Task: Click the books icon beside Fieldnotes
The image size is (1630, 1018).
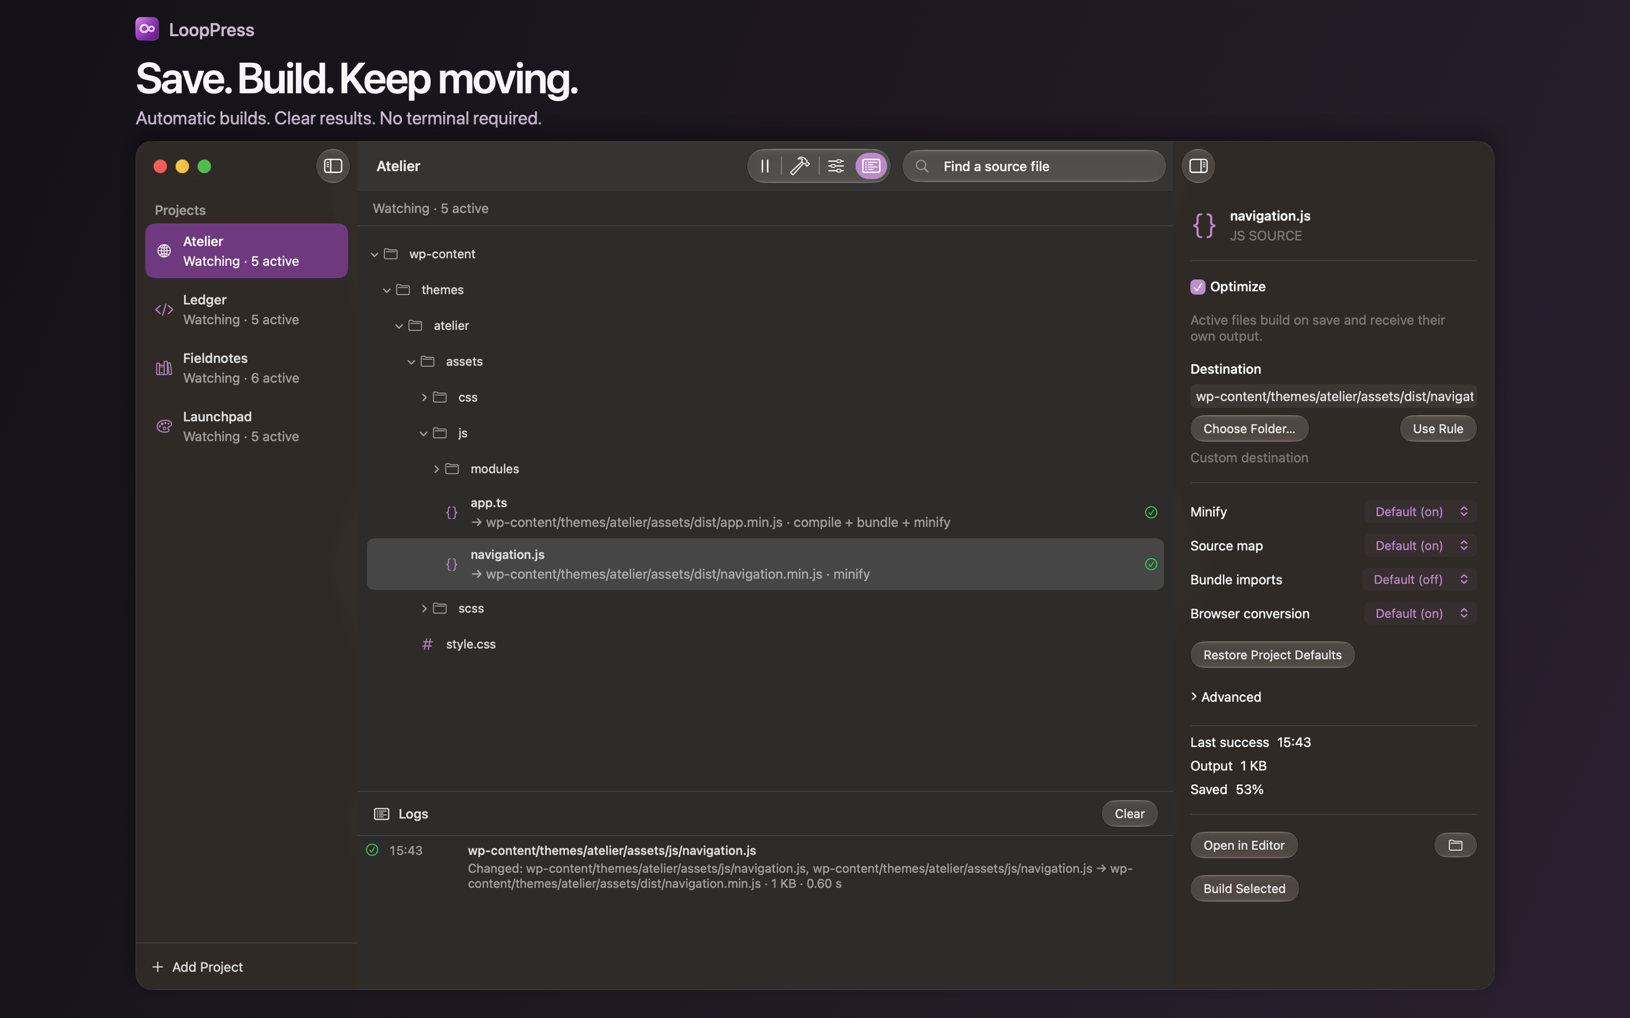Action: coord(164,368)
